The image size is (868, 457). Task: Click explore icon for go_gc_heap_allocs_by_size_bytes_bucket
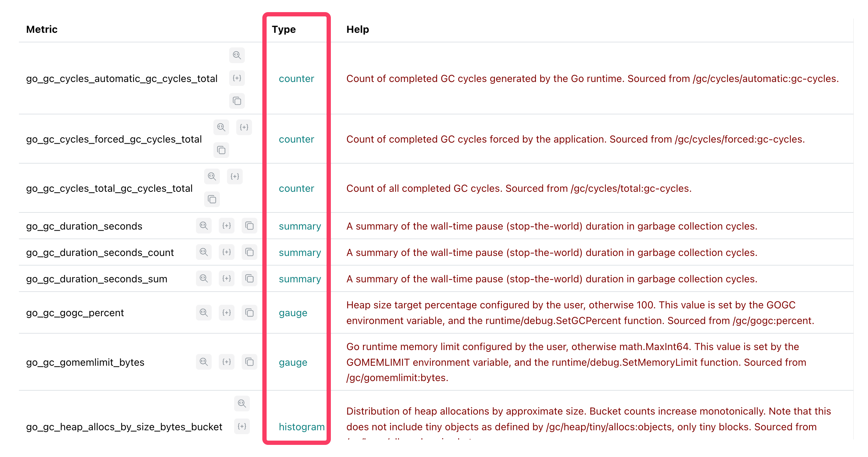(x=242, y=404)
